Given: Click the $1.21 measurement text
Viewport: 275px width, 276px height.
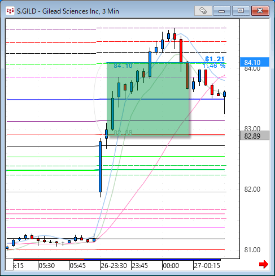Looking at the screenshot, I should point(215,59).
